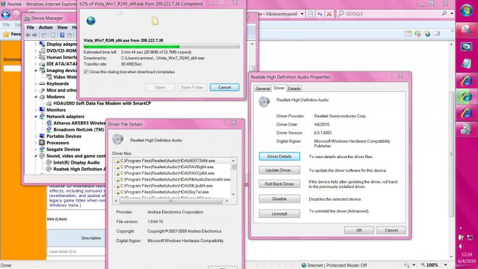Cancel the Vista_Win7_R249_x64.exe download
This screenshot has height=269, width=478.
pyautogui.click(x=224, y=87)
